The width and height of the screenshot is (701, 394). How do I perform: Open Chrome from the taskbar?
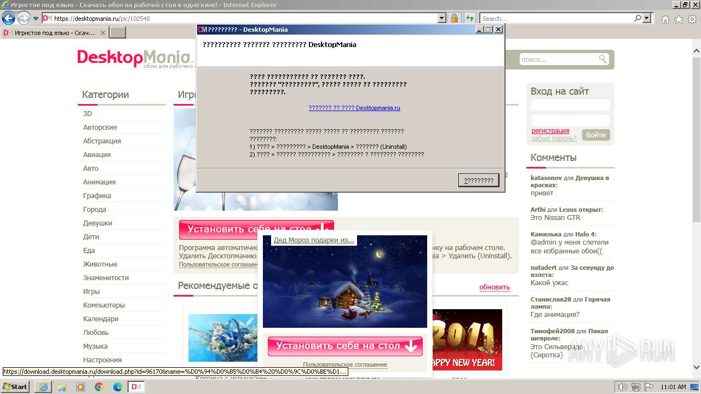tap(99, 387)
